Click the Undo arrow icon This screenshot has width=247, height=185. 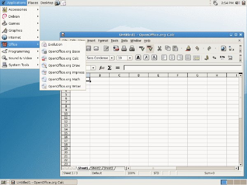tap(197, 48)
